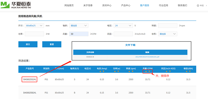Click the 提交 submit button
208x99 pixels.
28,44
